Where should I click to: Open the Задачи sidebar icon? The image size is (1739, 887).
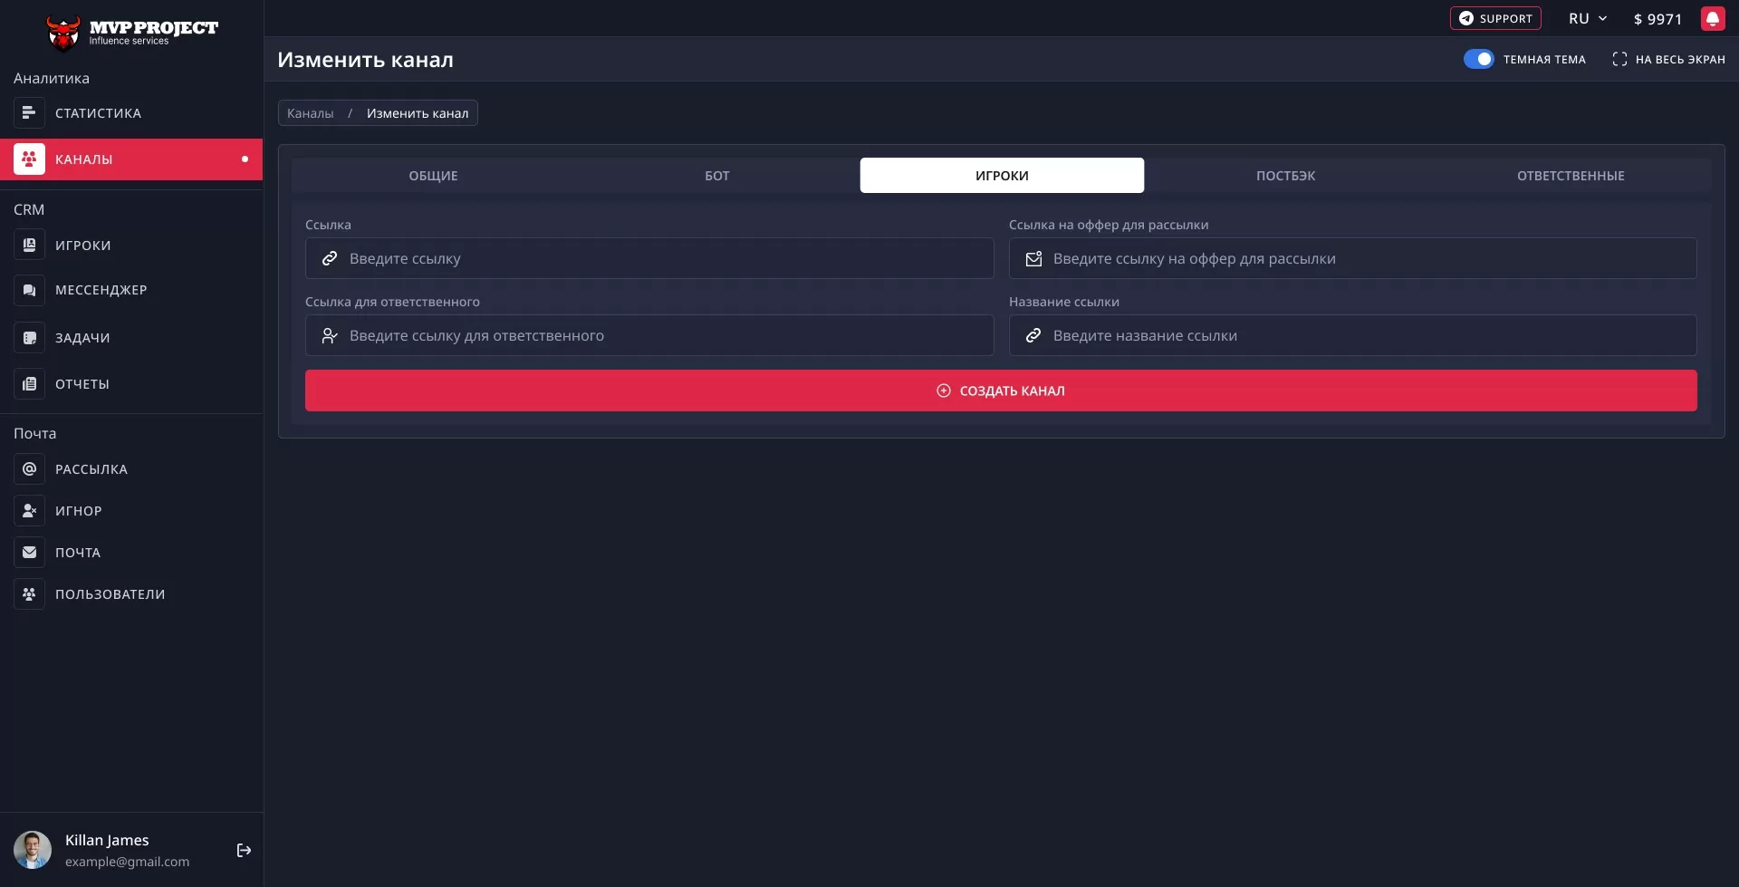29,338
